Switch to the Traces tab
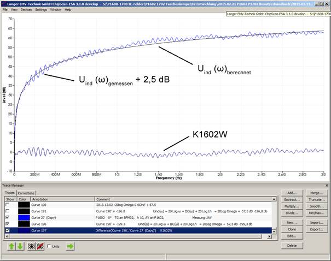The width and height of the screenshot is (331, 261). [10, 193]
